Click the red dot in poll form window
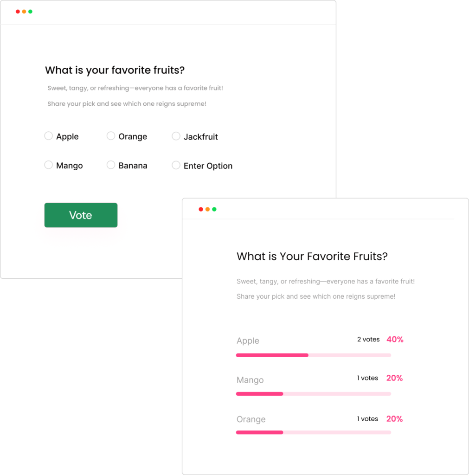 18,12
